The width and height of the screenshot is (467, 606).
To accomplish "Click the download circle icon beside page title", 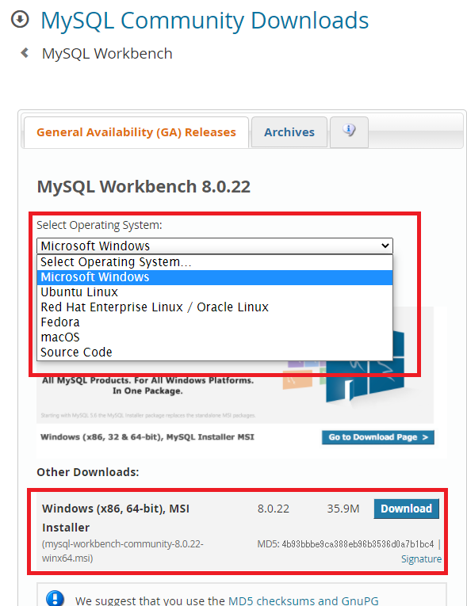I will coord(20,19).
